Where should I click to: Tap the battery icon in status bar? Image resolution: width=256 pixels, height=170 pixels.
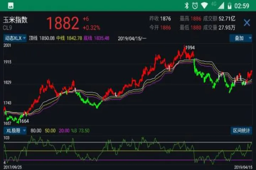[x=229, y=5]
